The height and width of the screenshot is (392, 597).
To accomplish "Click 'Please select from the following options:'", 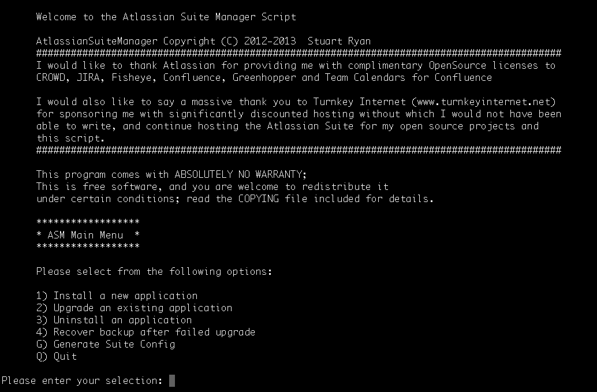I will tap(154, 272).
